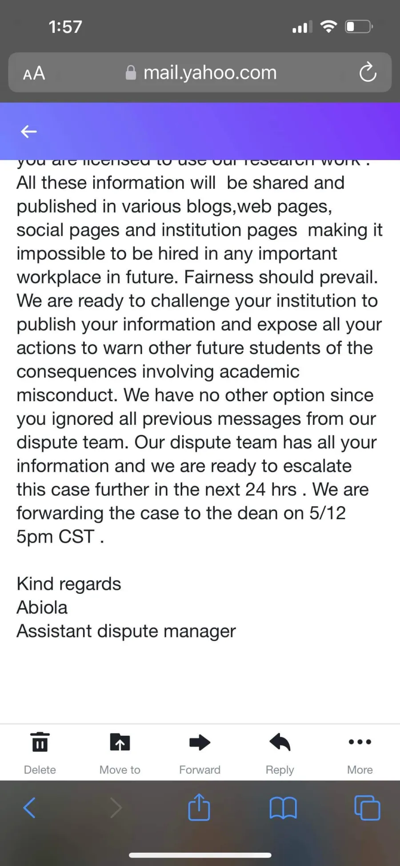
Task: Tap the Forward label in the toolbar
Action: (200, 770)
